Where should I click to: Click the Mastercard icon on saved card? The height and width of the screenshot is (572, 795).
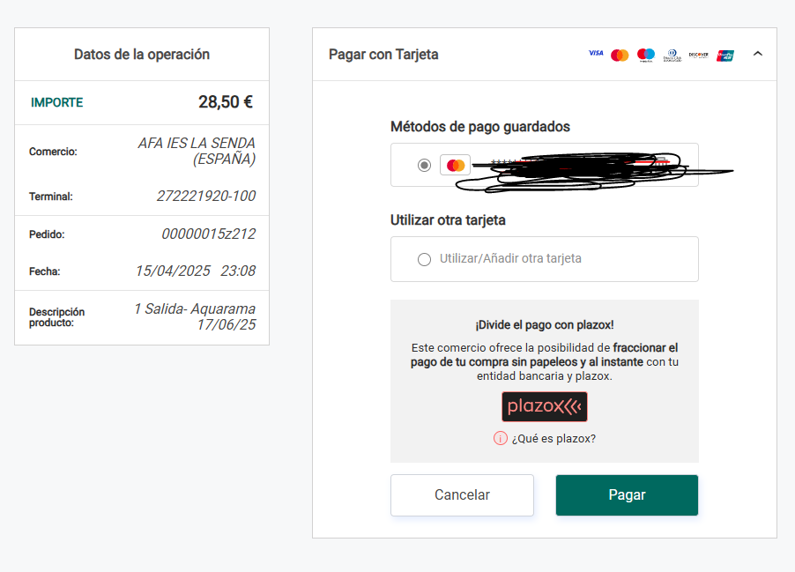(x=455, y=165)
